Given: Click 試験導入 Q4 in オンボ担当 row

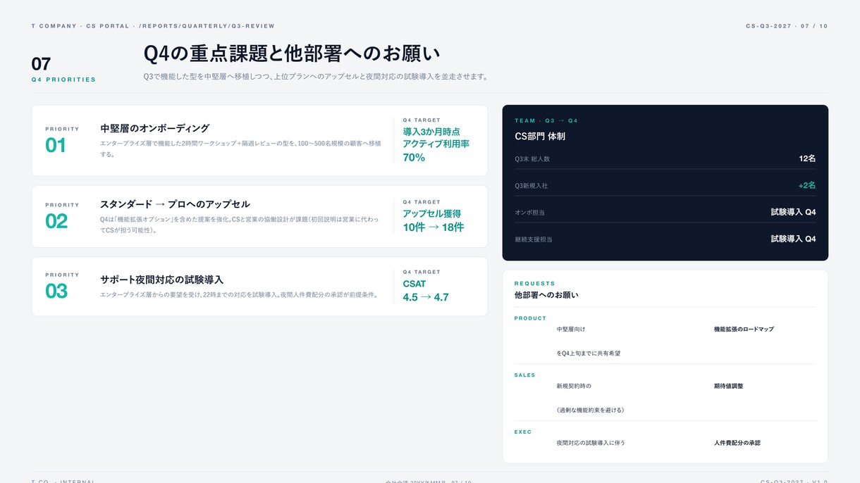Looking at the screenshot, I should pyautogui.click(x=794, y=212).
